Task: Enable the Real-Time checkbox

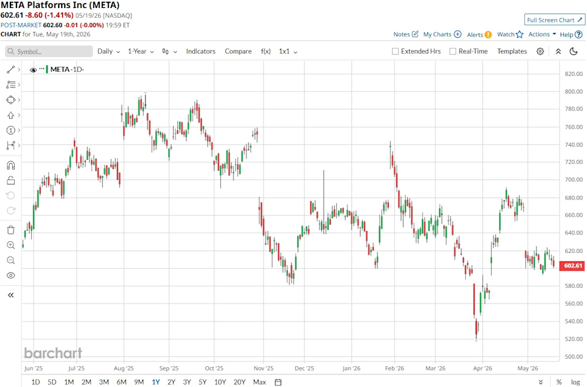Action: pyautogui.click(x=452, y=51)
